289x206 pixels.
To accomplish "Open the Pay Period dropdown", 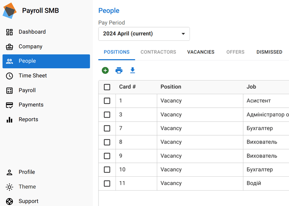I will coord(144,34).
